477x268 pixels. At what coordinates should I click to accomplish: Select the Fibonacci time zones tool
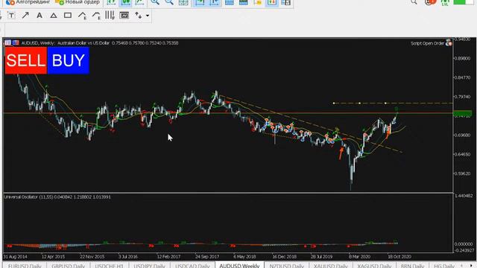110,15
